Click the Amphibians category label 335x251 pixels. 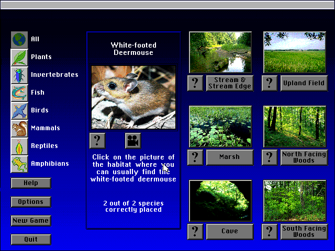[x=50, y=164]
